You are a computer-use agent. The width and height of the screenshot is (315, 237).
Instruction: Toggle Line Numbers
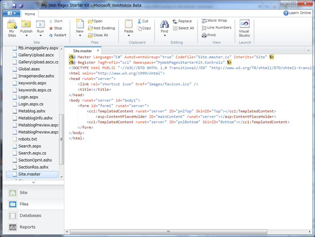(217, 28)
